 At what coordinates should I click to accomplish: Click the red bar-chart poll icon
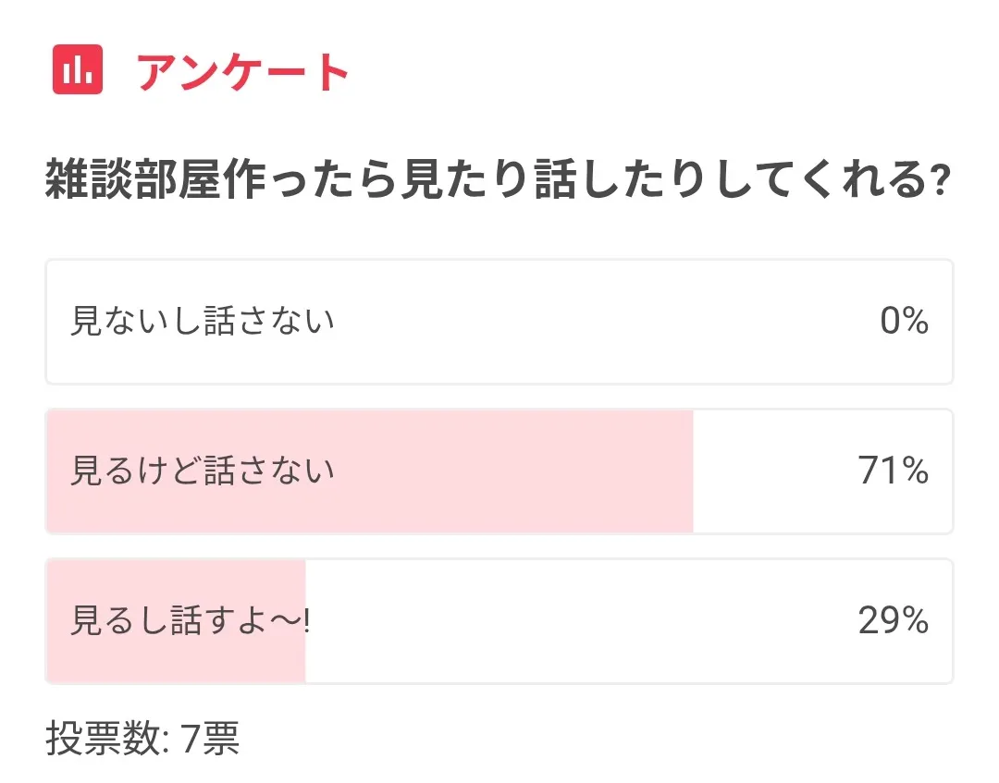click(x=78, y=69)
